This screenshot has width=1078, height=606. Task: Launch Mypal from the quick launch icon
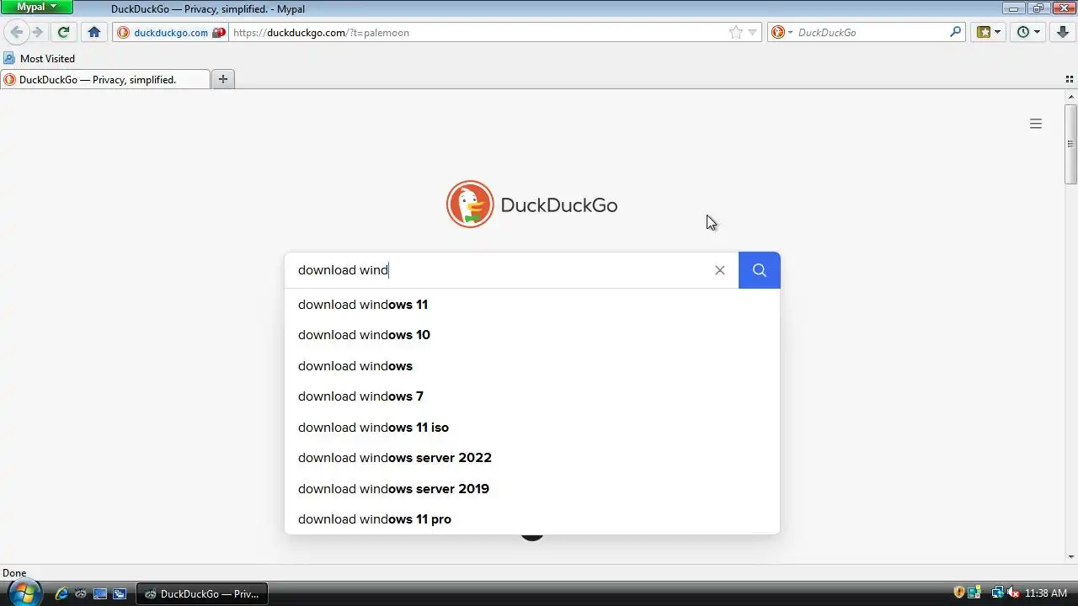point(81,593)
